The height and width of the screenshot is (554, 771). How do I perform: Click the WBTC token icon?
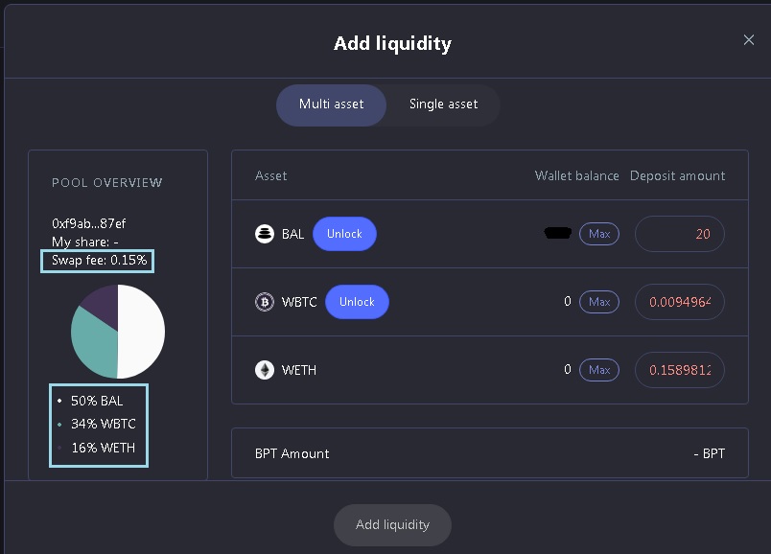click(265, 301)
